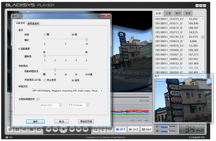Open the time zone dropdown
Image resolution: width=216 pixels, height=141 pixels.
pos(101,91)
